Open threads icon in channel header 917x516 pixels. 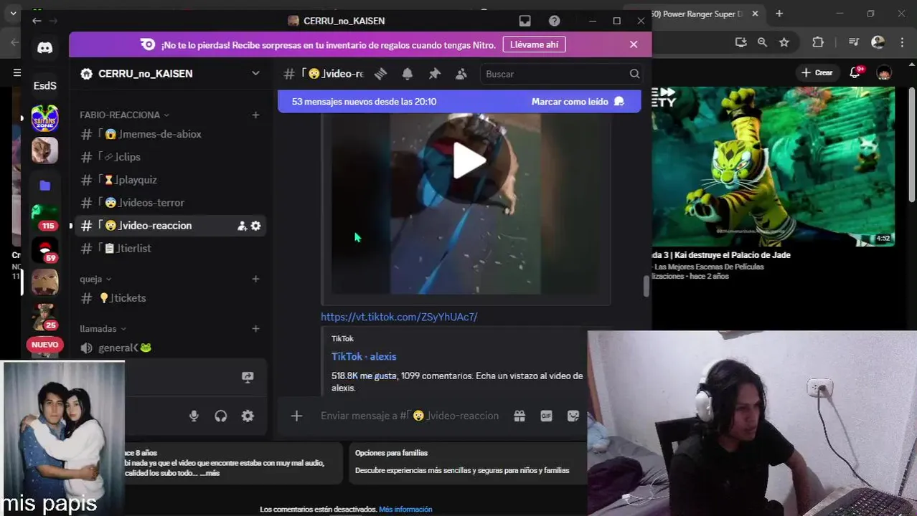(x=380, y=74)
